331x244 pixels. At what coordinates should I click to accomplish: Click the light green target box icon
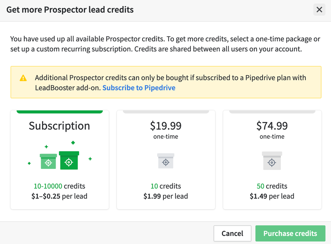48,161
